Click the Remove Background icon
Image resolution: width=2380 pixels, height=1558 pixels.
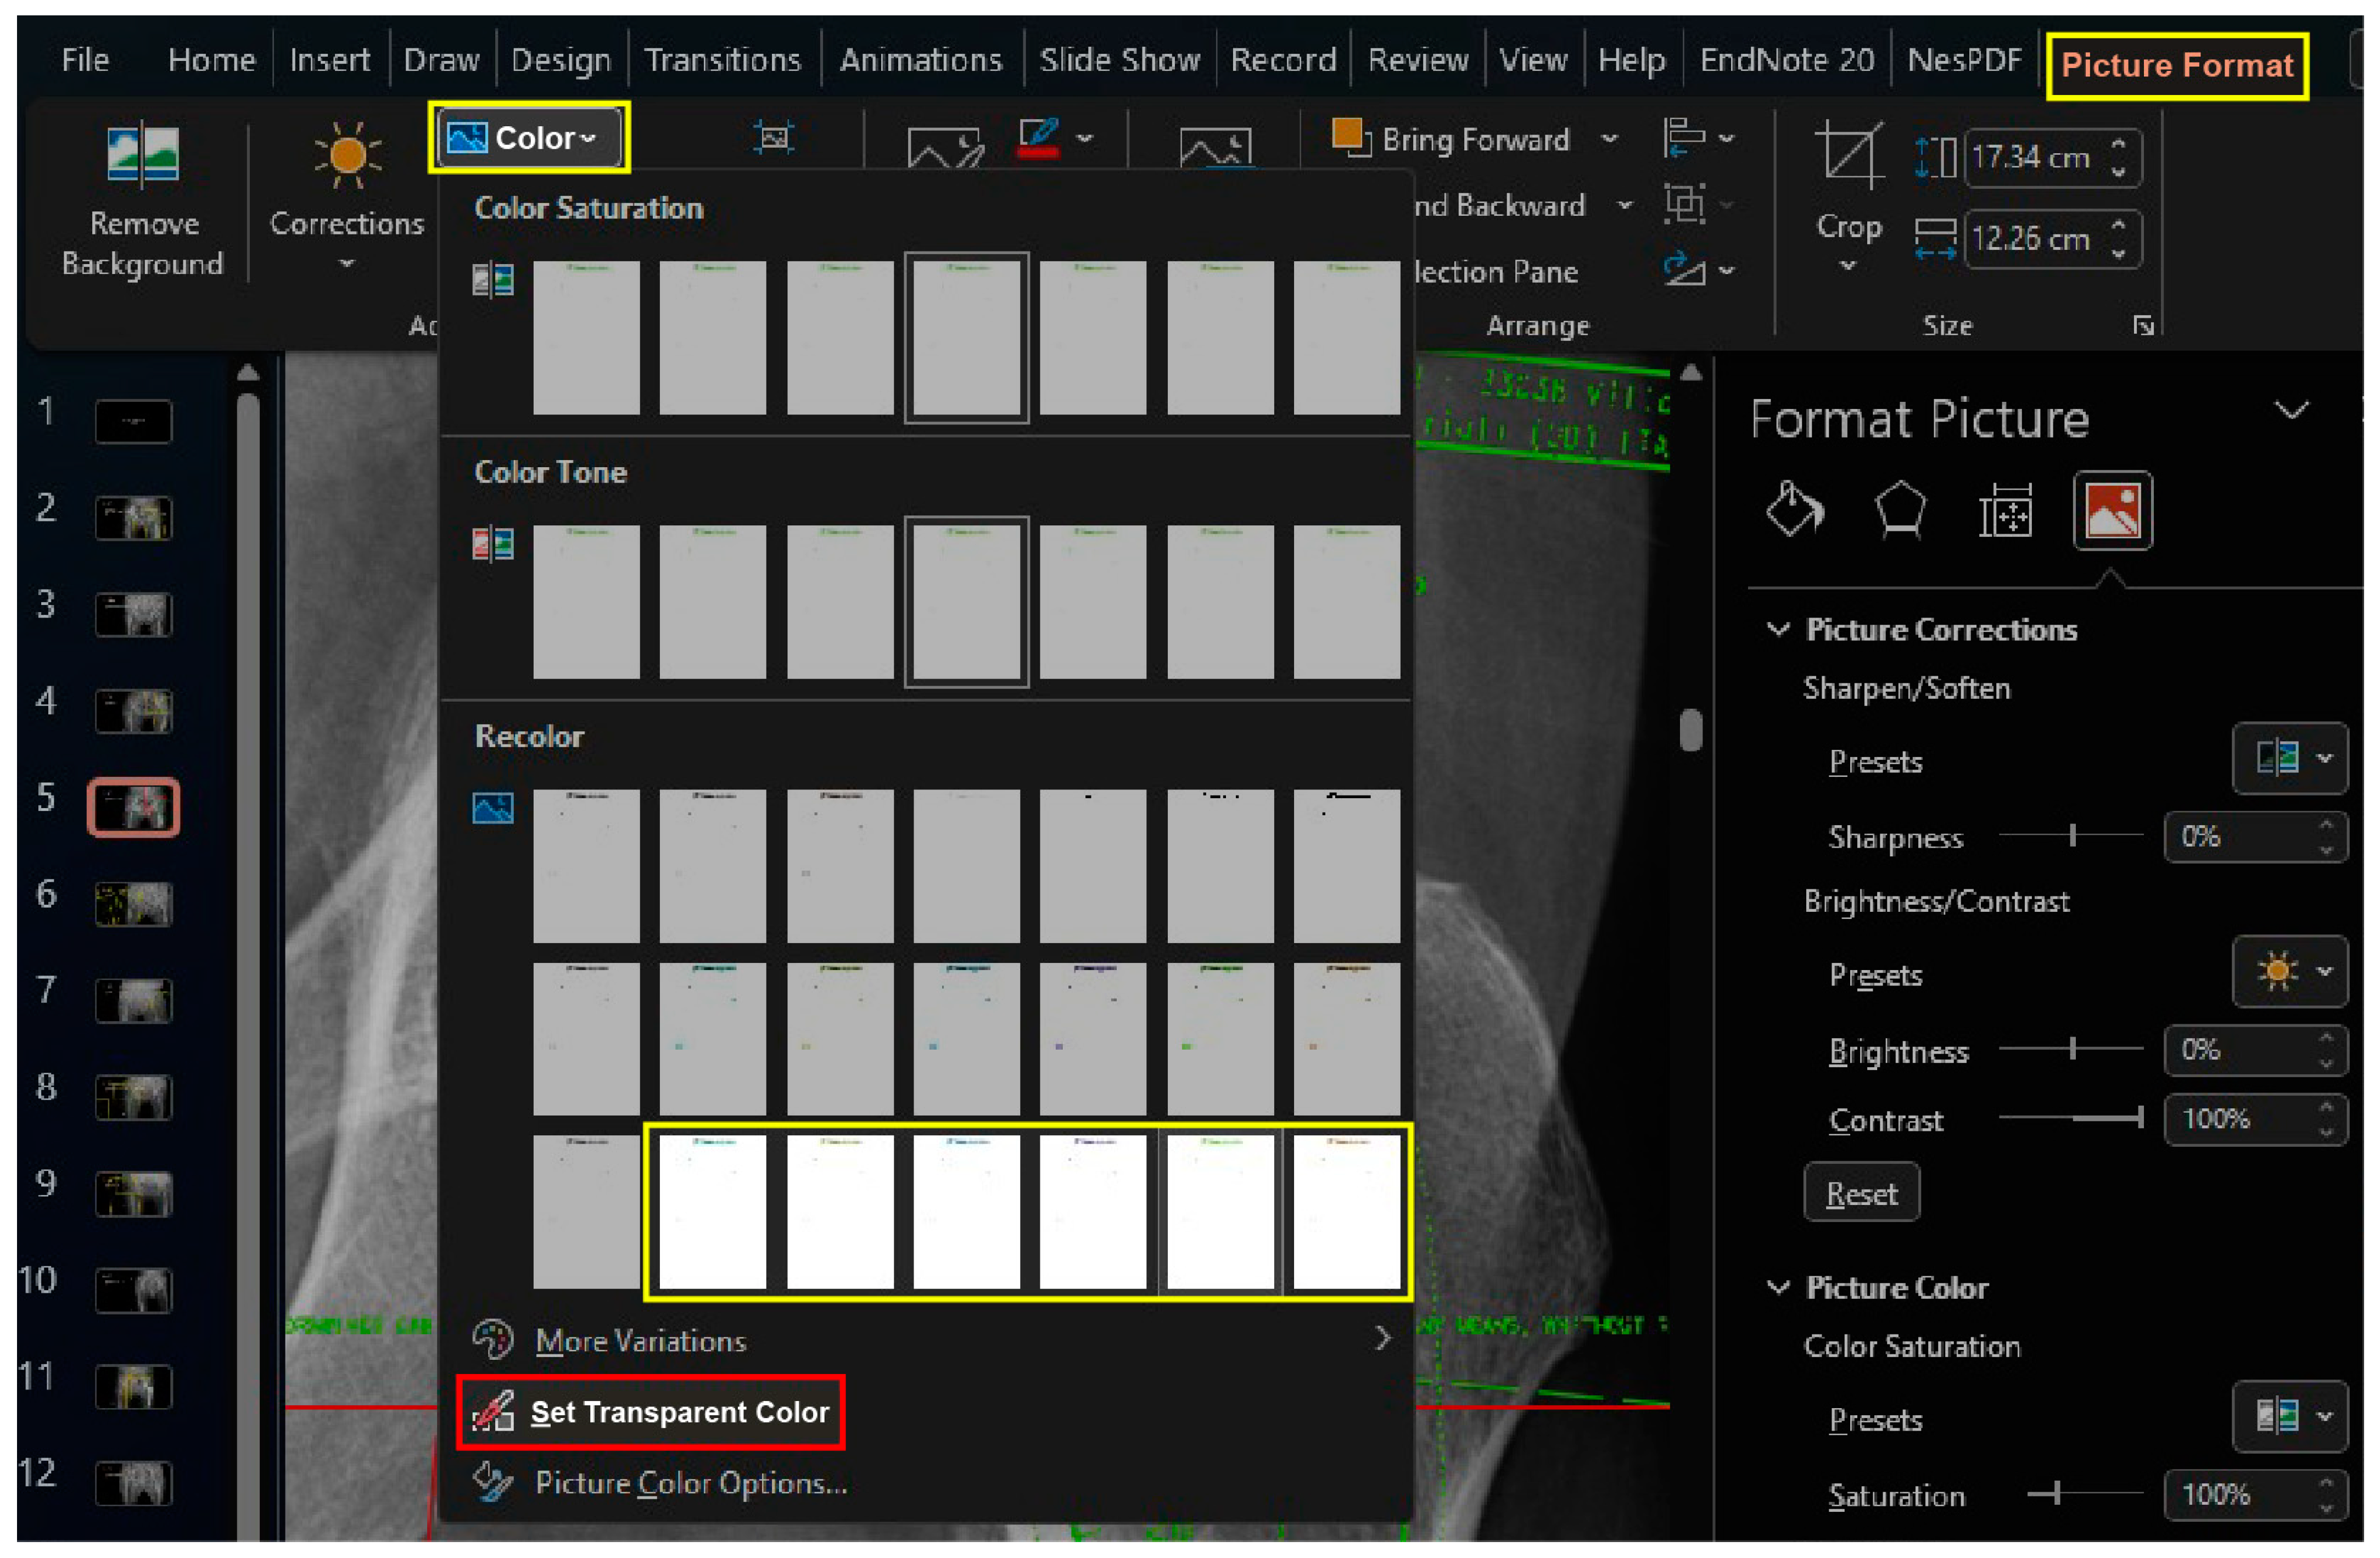tap(143, 156)
